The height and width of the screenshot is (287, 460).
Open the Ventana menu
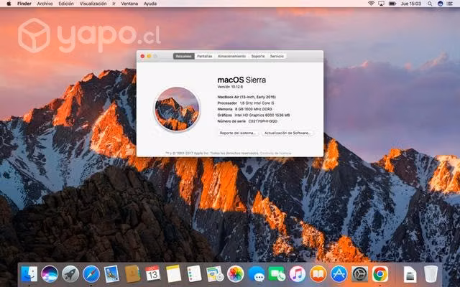(129, 4)
